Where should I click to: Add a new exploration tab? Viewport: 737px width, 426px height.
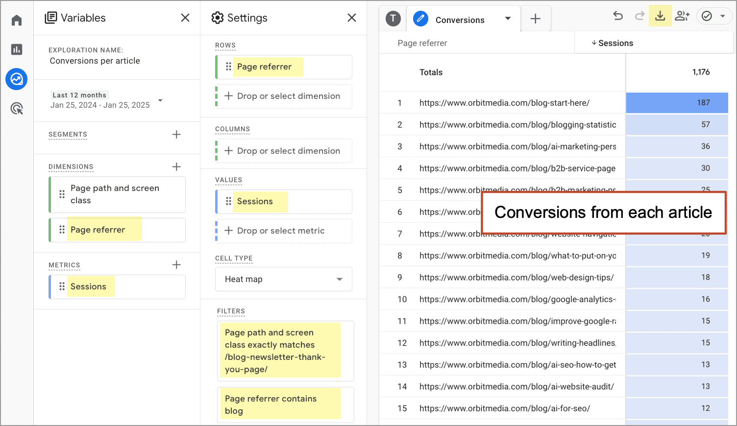coord(536,19)
